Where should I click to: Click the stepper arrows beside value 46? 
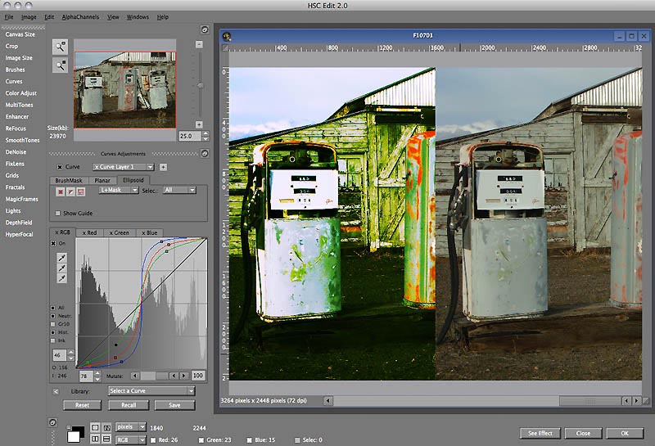click(70, 355)
